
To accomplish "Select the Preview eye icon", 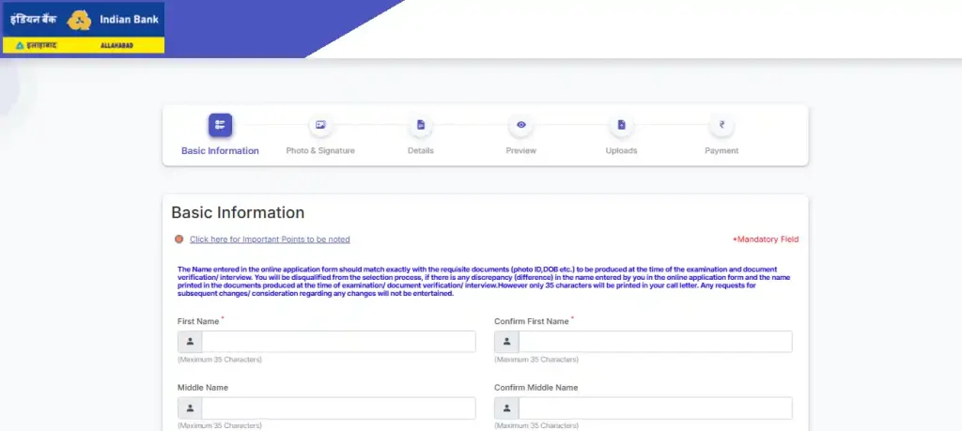I will 520,125.
